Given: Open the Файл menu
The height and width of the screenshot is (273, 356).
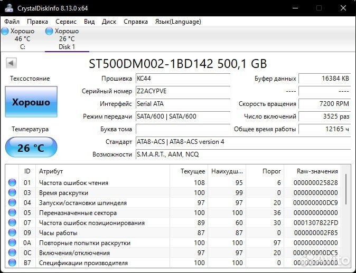Looking at the screenshot, I should pyautogui.click(x=12, y=22).
